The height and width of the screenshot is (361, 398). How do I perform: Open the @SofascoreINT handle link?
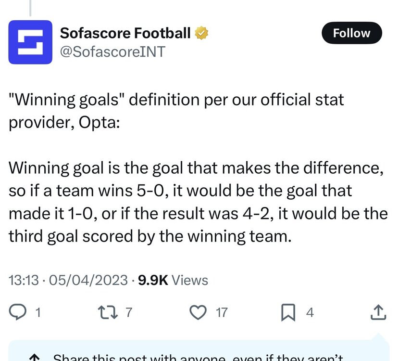[x=112, y=52]
